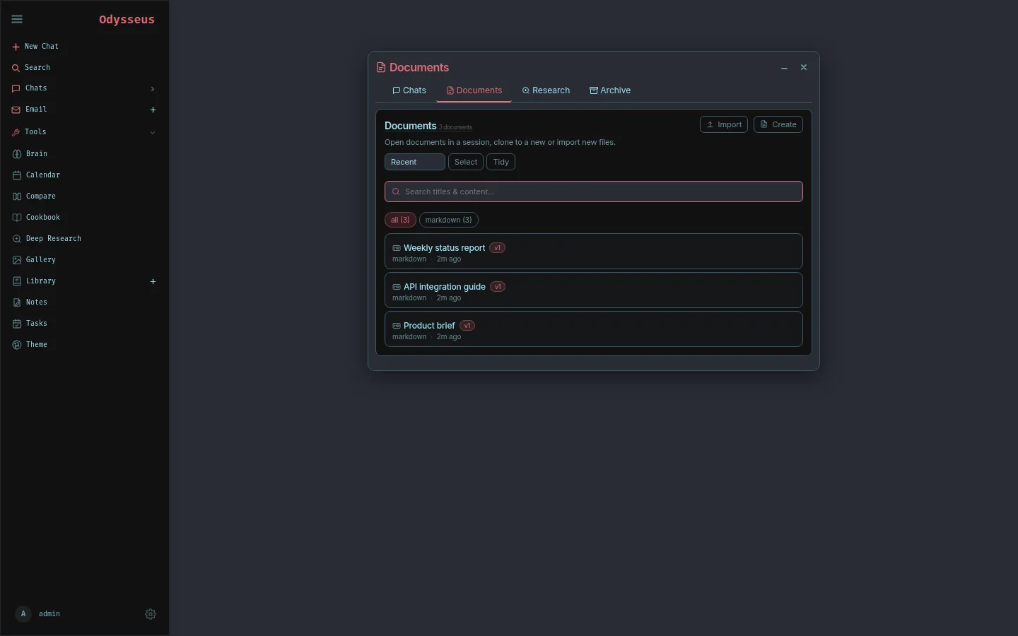The height and width of the screenshot is (636, 1018).
Task: Expand the Chats section chevron
Action: pyautogui.click(x=152, y=88)
